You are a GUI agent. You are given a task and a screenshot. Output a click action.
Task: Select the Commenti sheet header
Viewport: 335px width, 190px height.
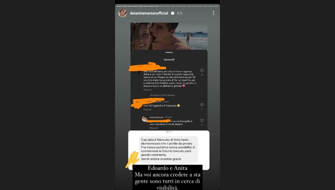(169, 60)
